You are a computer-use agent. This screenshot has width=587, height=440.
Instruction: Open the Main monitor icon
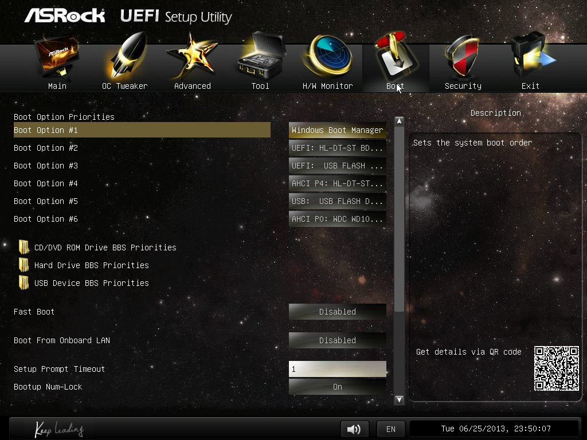(57, 56)
